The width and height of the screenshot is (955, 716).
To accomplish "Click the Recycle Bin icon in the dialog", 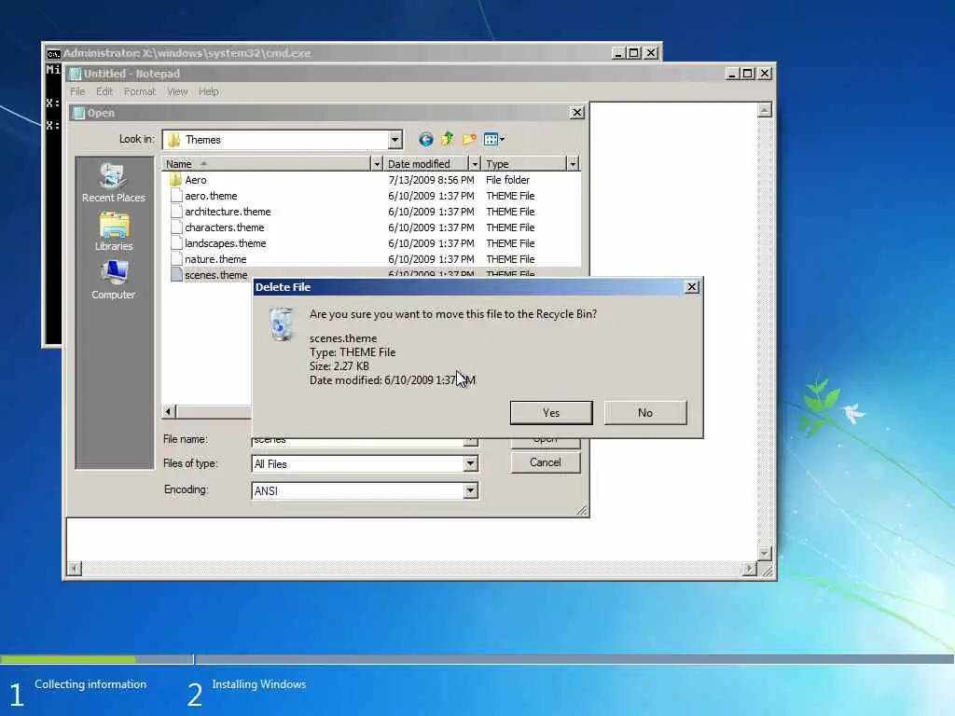I will tap(281, 324).
